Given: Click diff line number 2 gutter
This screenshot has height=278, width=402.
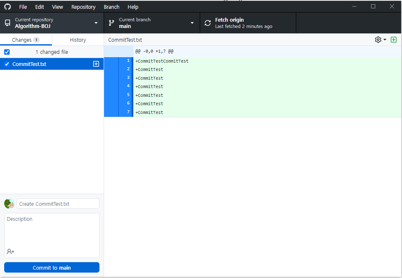Looking at the screenshot, I should click(x=126, y=69).
